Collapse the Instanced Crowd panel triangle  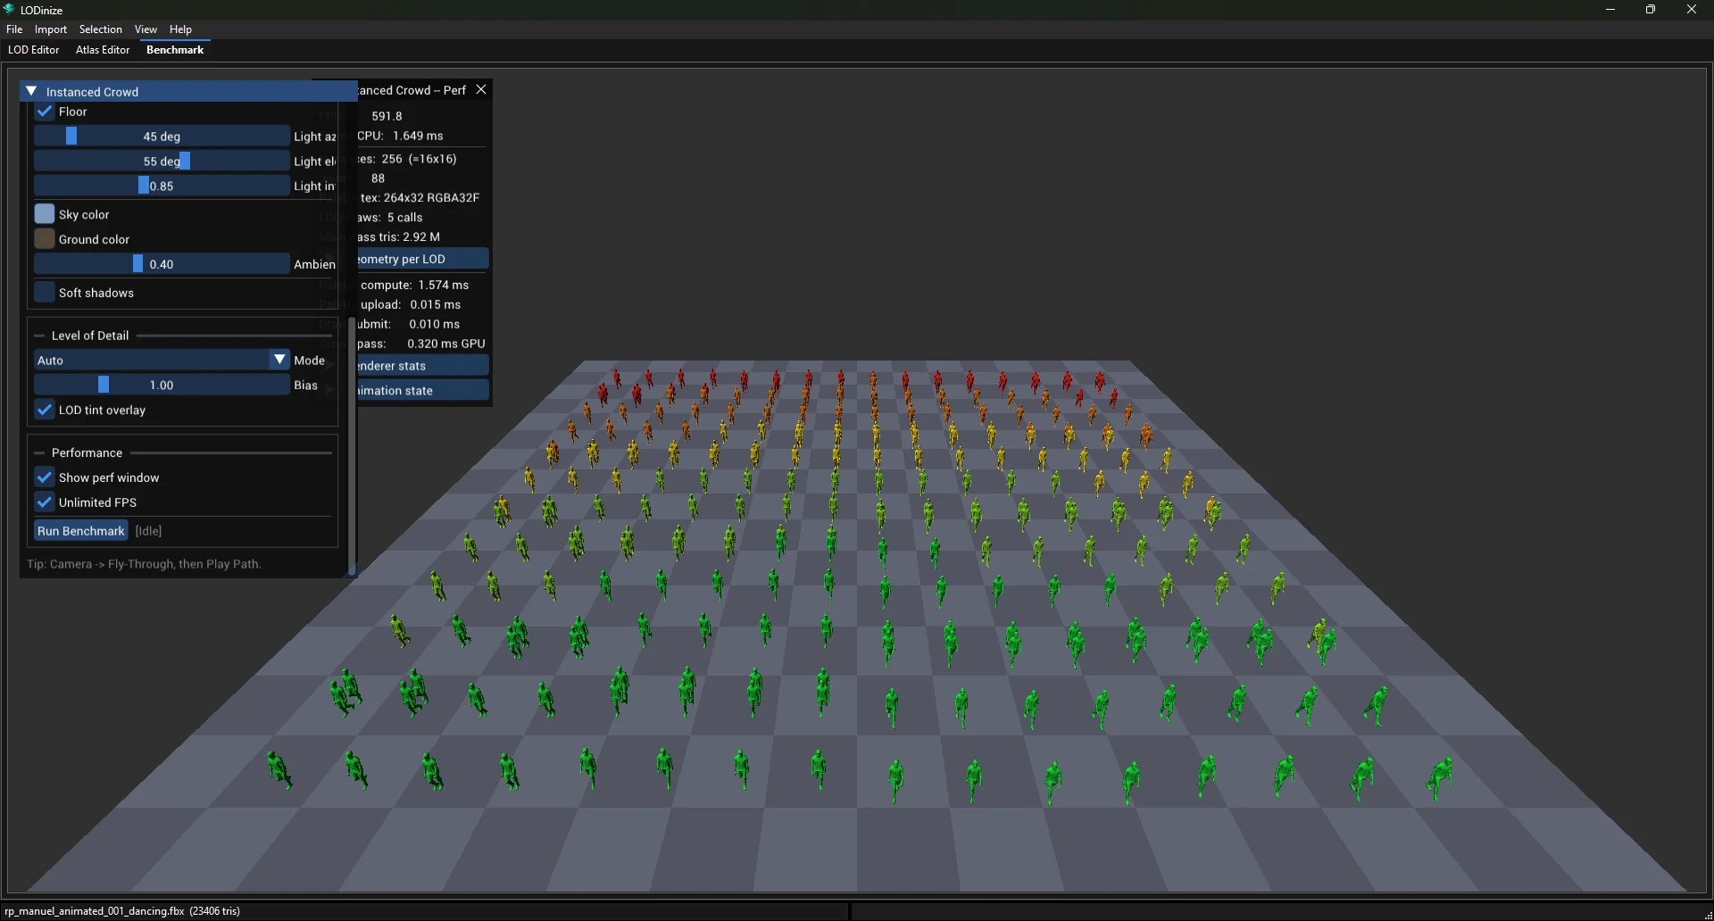click(x=31, y=91)
